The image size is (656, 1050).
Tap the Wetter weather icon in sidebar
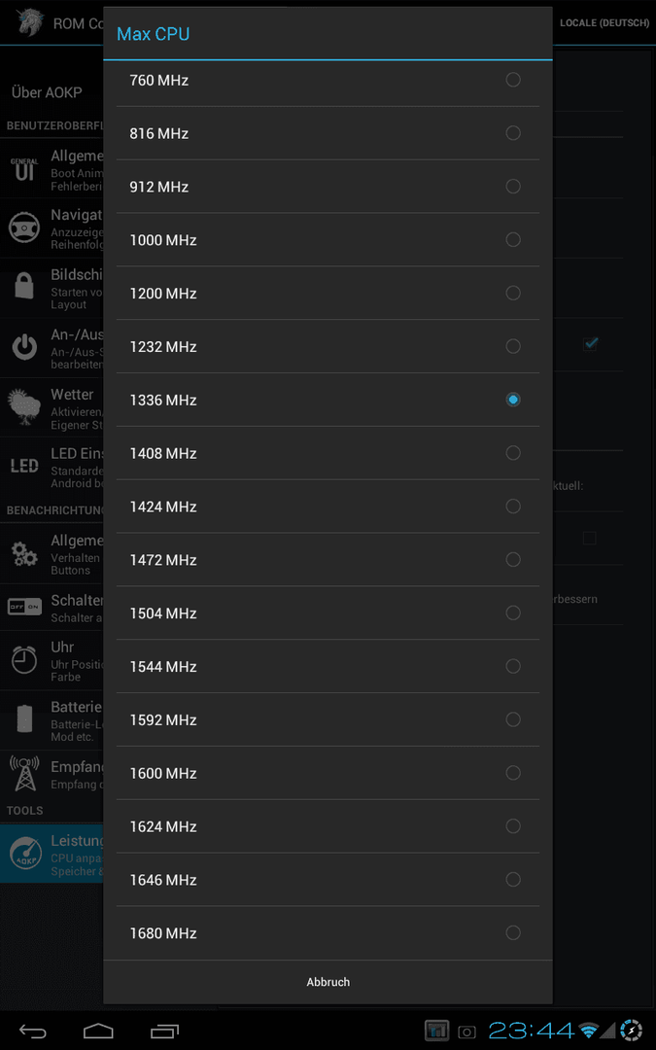[24, 407]
